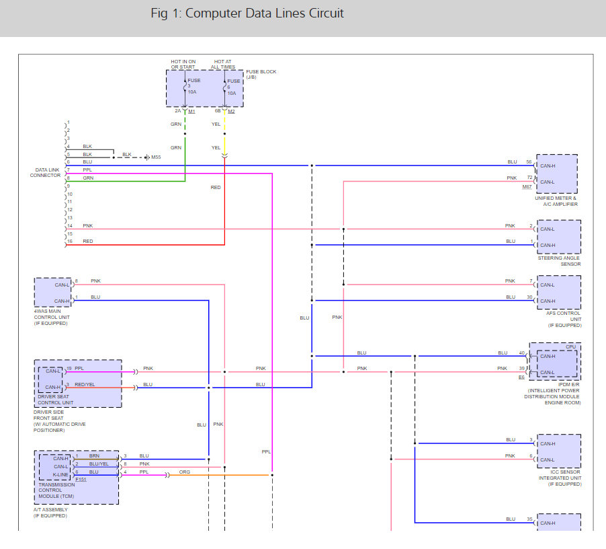This screenshot has width=606, height=549.
Task: Open the M1 connector reference link
Action: 191,112
